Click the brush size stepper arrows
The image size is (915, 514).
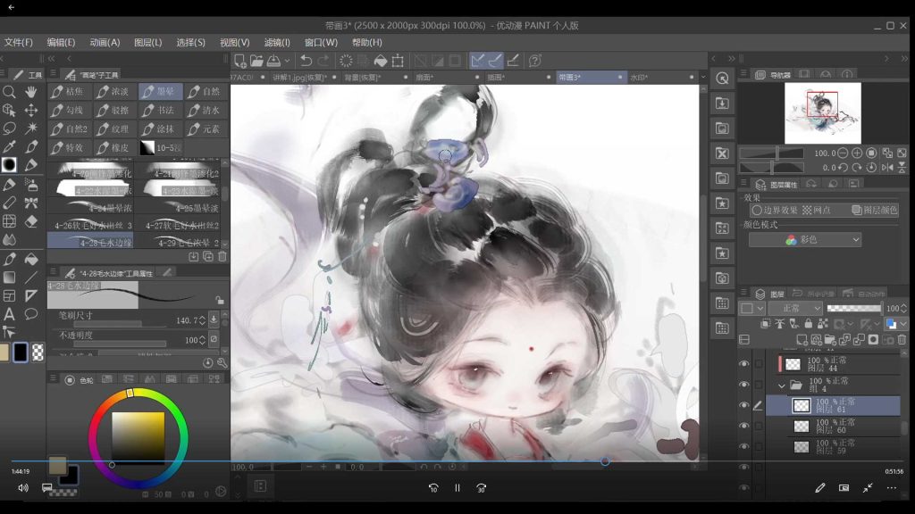point(202,320)
